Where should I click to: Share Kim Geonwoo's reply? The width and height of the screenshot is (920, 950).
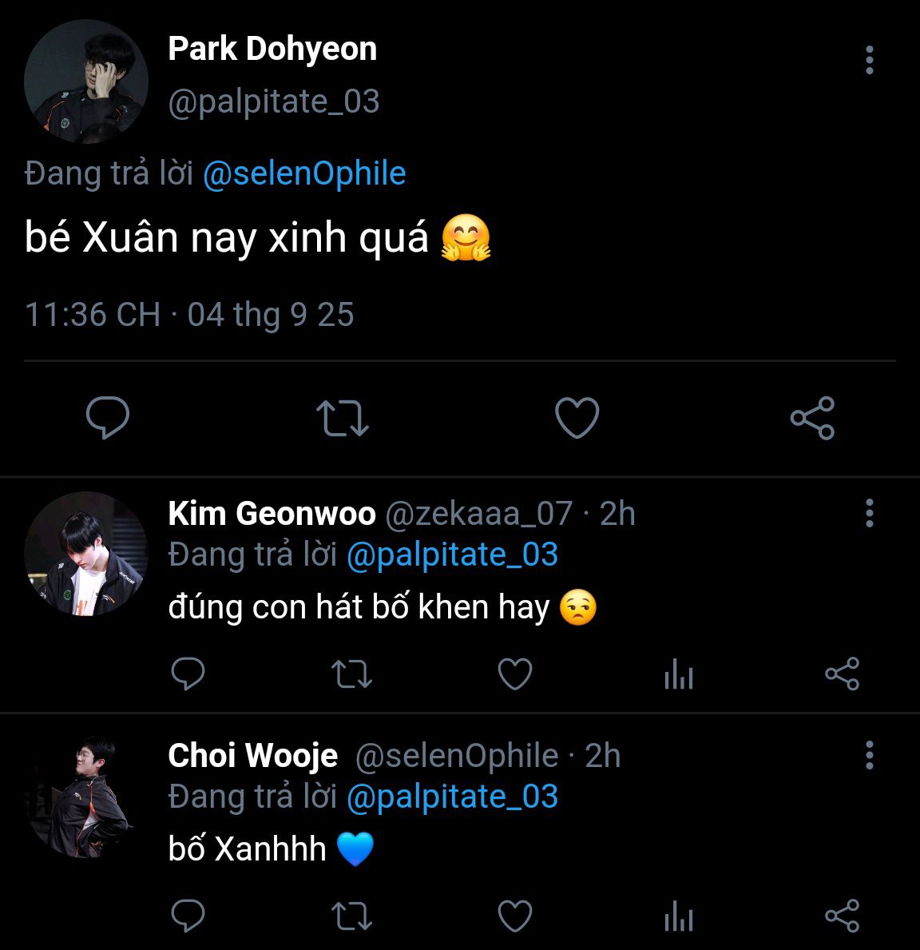coord(842,674)
